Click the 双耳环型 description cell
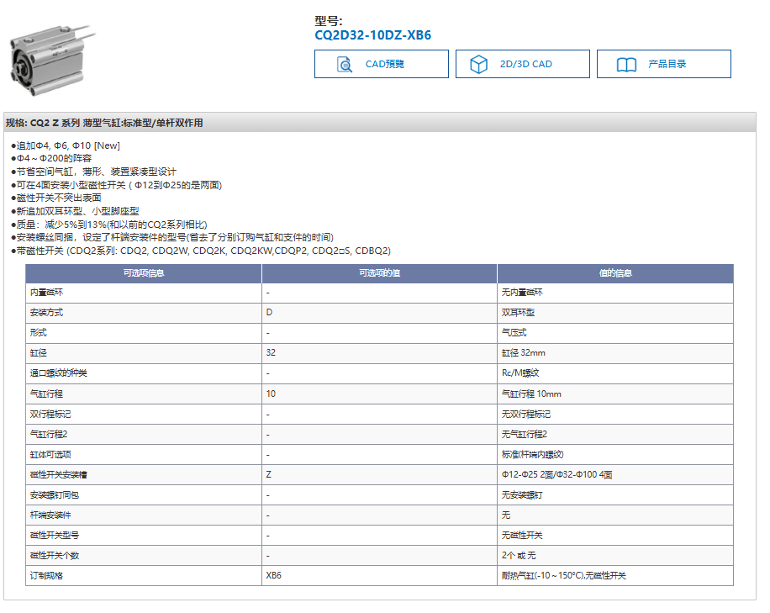Screen dimensions: 770x613 518,313
